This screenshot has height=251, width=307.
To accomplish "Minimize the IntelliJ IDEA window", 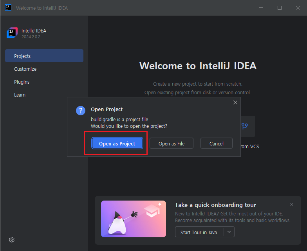I will pos(262,8).
